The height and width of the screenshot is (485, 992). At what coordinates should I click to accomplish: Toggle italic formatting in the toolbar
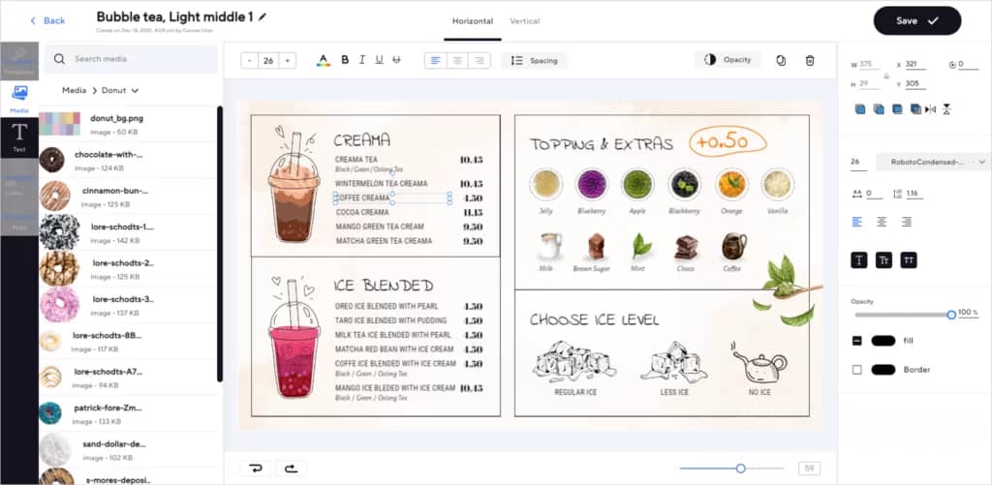click(x=362, y=60)
